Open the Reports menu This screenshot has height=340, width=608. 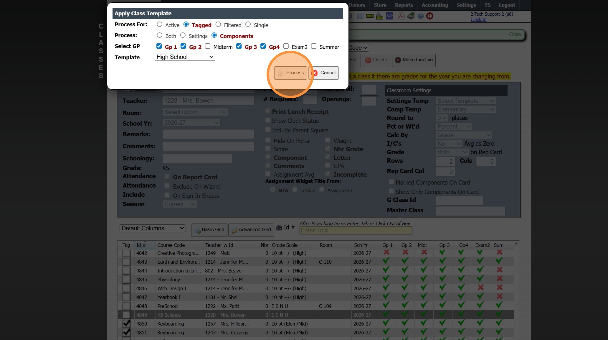(404, 5)
